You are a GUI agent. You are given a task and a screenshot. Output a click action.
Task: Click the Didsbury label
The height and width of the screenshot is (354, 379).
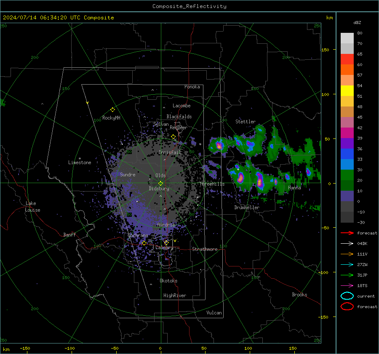pos(159,189)
